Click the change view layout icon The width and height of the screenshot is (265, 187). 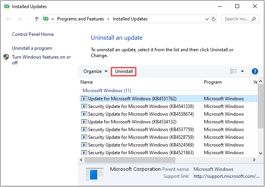(x=233, y=71)
